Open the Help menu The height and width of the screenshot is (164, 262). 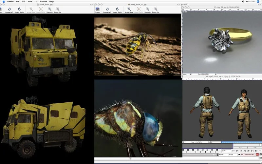pyautogui.click(x=51, y=2)
